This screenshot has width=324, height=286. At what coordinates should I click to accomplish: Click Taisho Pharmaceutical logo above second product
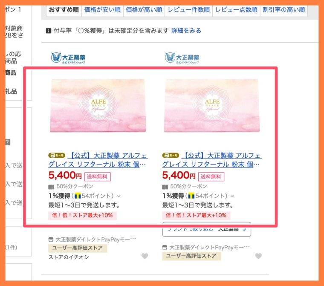coord(182,58)
